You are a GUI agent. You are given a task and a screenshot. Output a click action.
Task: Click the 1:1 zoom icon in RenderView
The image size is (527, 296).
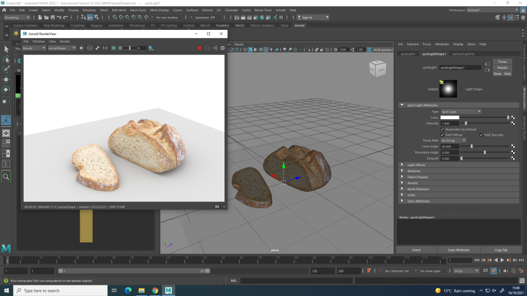[105, 48]
